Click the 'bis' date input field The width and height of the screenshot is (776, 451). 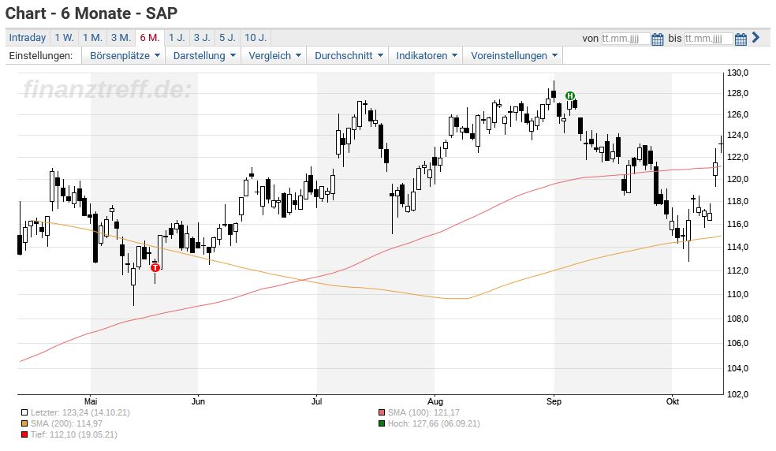[x=708, y=39]
